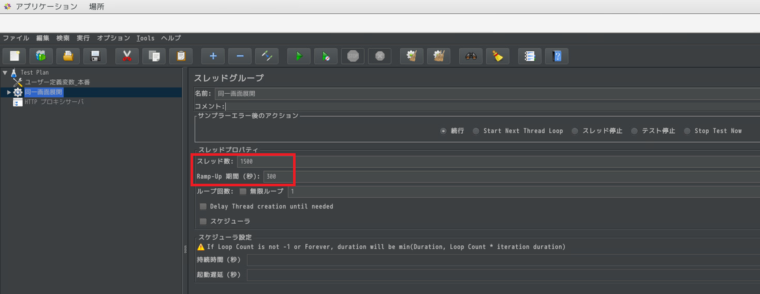This screenshot has width=760, height=294.
Task: Click the Toggle enable/disable icon
Action: point(267,56)
